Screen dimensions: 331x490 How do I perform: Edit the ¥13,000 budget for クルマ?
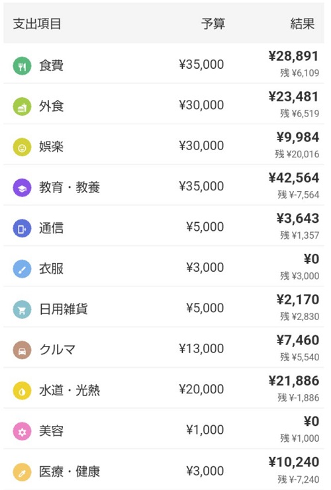point(201,348)
